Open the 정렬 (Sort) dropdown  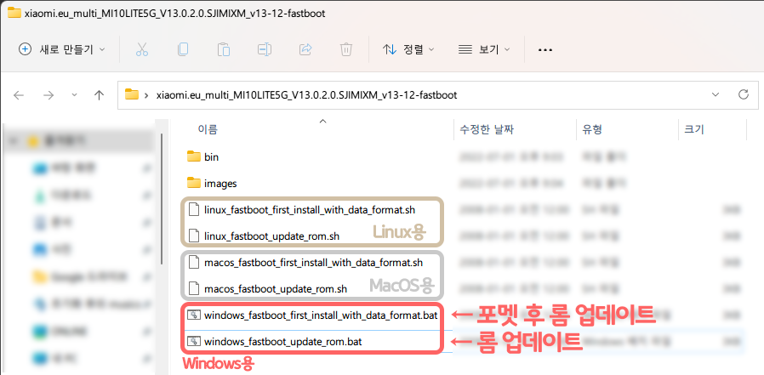pos(408,49)
